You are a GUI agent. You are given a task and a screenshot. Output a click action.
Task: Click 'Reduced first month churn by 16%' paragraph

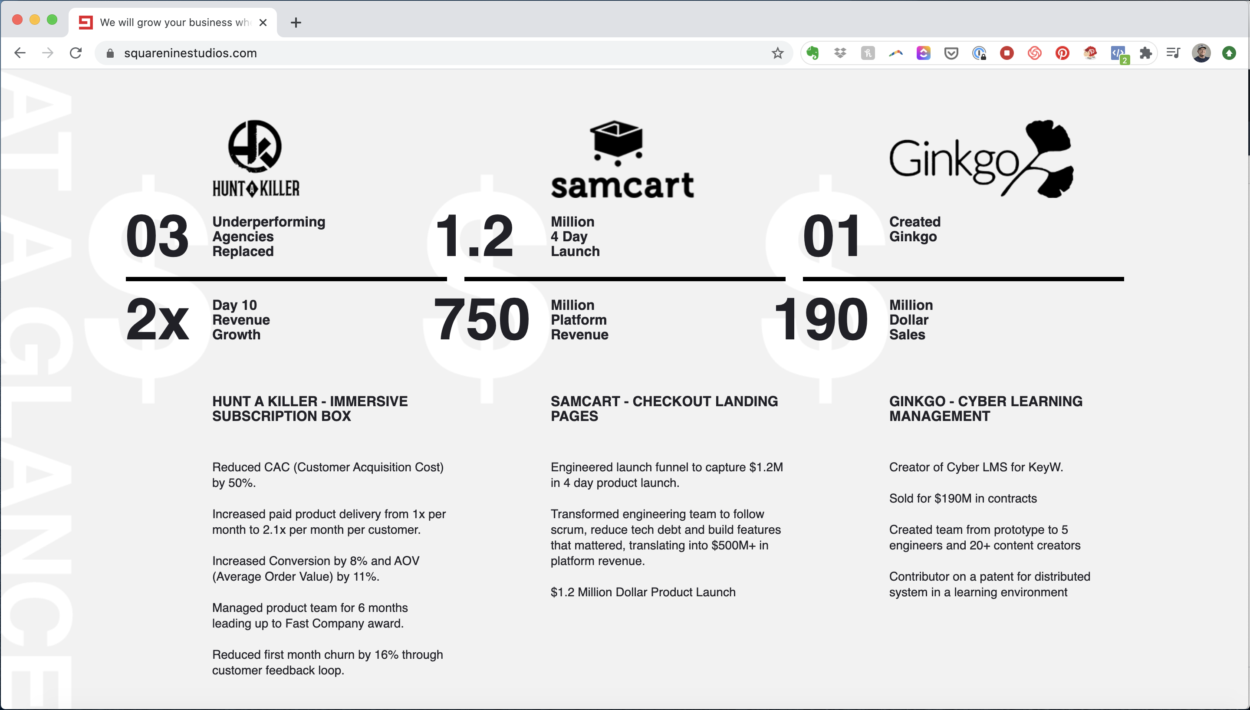coord(328,662)
